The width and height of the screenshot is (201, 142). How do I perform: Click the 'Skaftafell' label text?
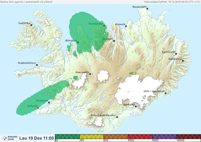pyautogui.click(x=129, y=105)
